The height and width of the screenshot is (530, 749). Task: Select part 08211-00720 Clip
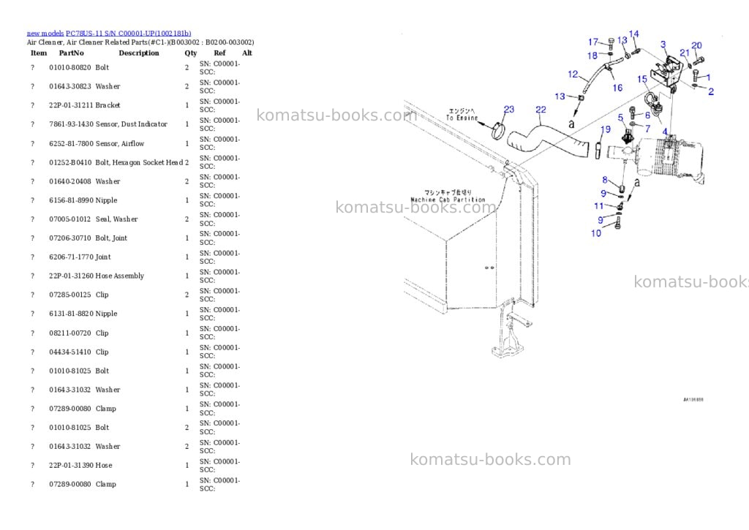[x=79, y=333]
